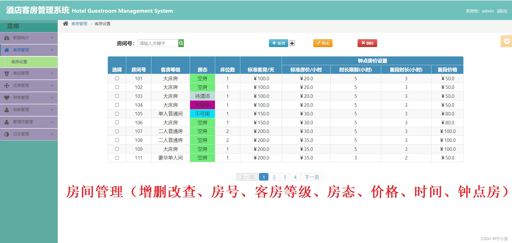Open 数据统计 menu item
This screenshot has height=243, width=512.
[x=29, y=38]
